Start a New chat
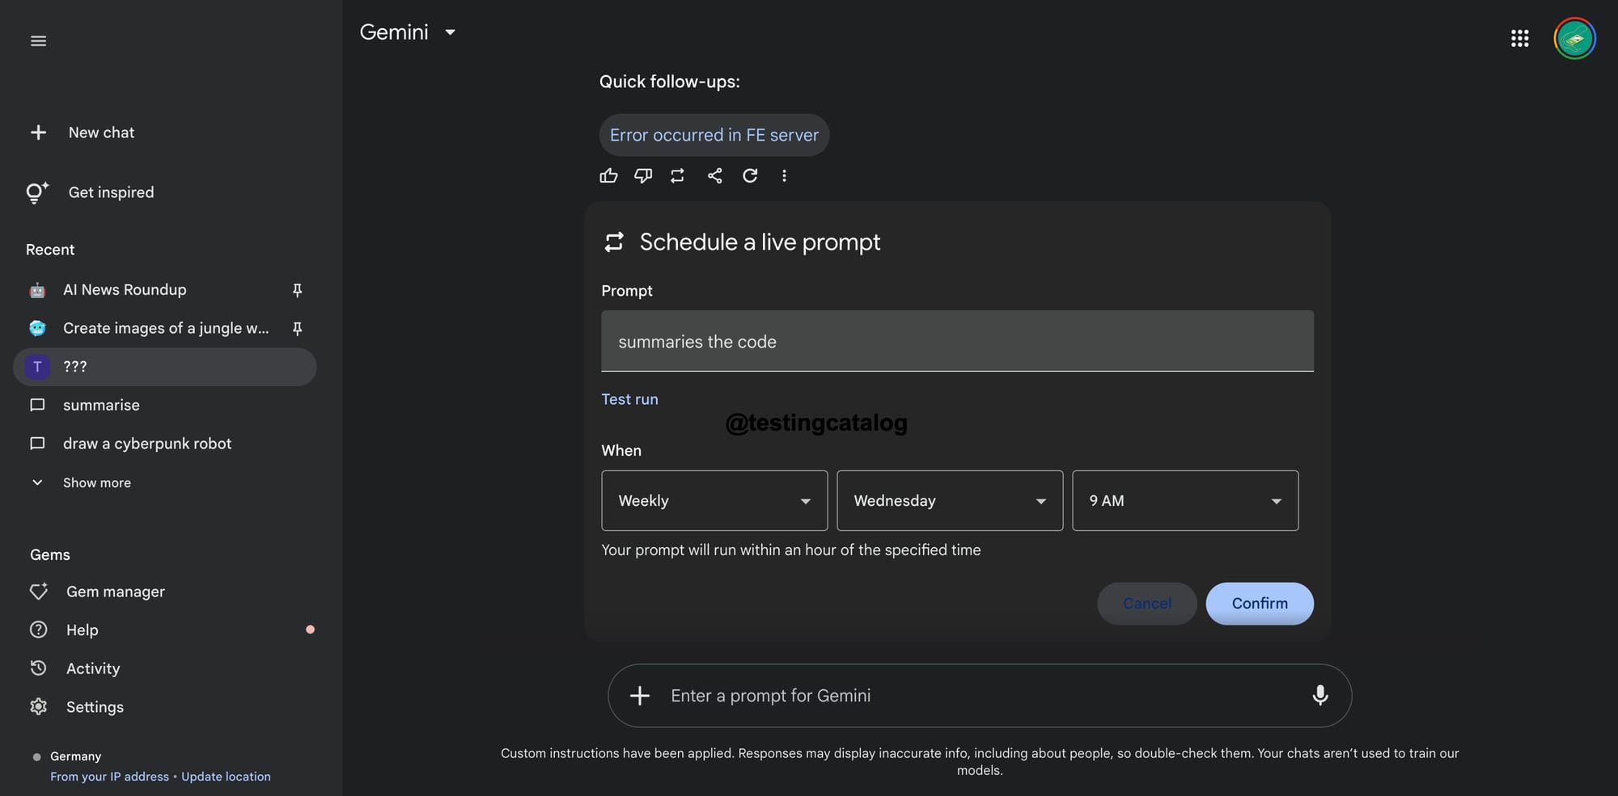The height and width of the screenshot is (796, 1618). [101, 133]
